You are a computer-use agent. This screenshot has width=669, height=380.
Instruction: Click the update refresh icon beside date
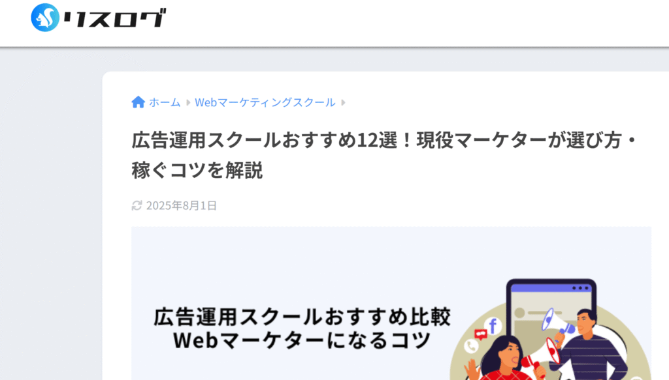(x=137, y=205)
